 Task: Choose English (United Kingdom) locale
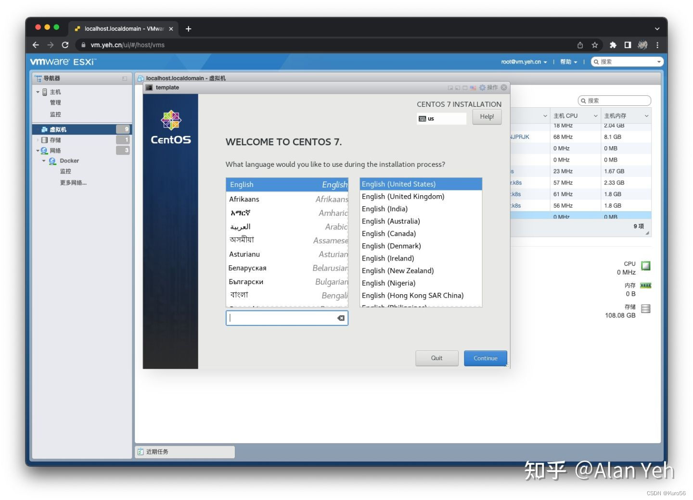pyautogui.click(x=421, y=197)
